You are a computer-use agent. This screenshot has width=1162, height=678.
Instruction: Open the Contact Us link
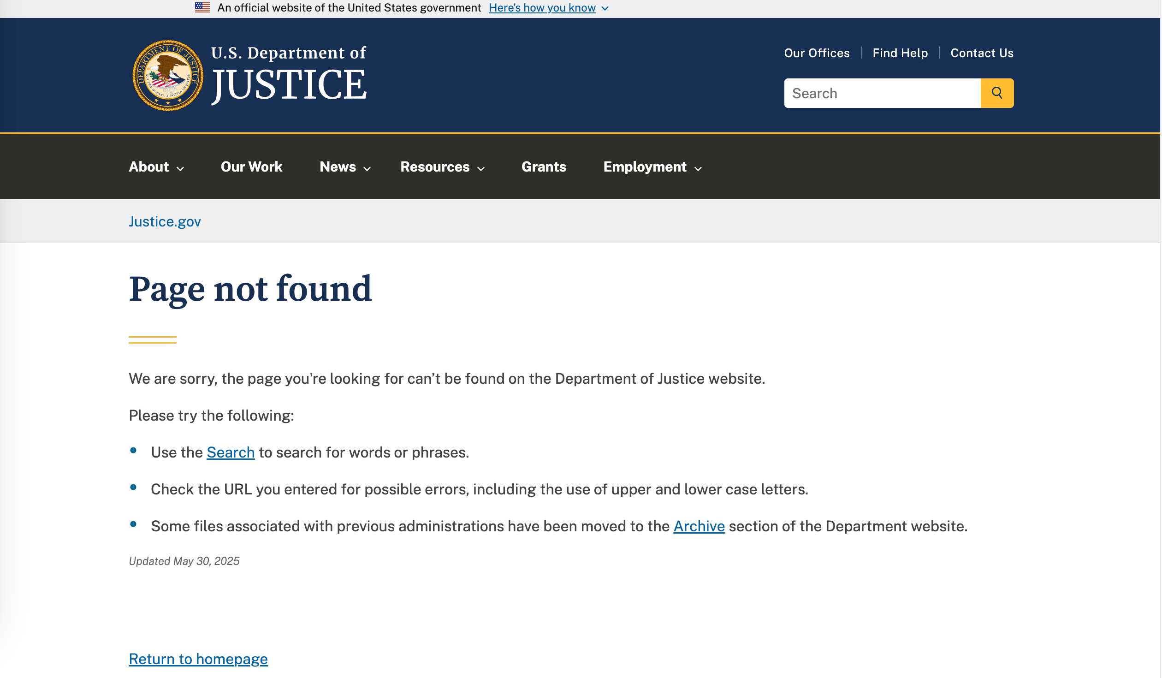982,53
